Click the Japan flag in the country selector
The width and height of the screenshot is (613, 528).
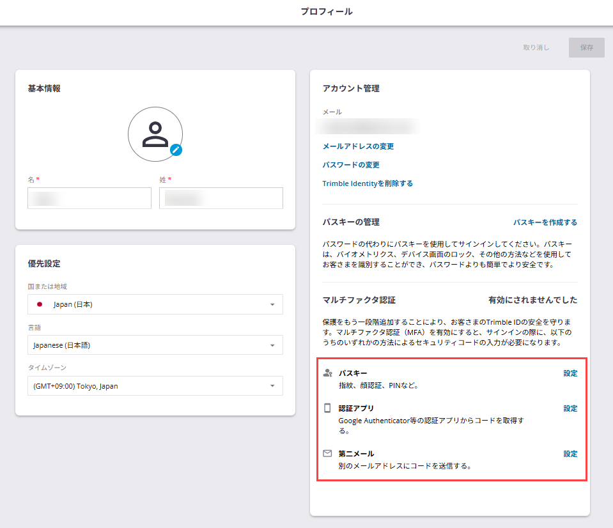38,304
